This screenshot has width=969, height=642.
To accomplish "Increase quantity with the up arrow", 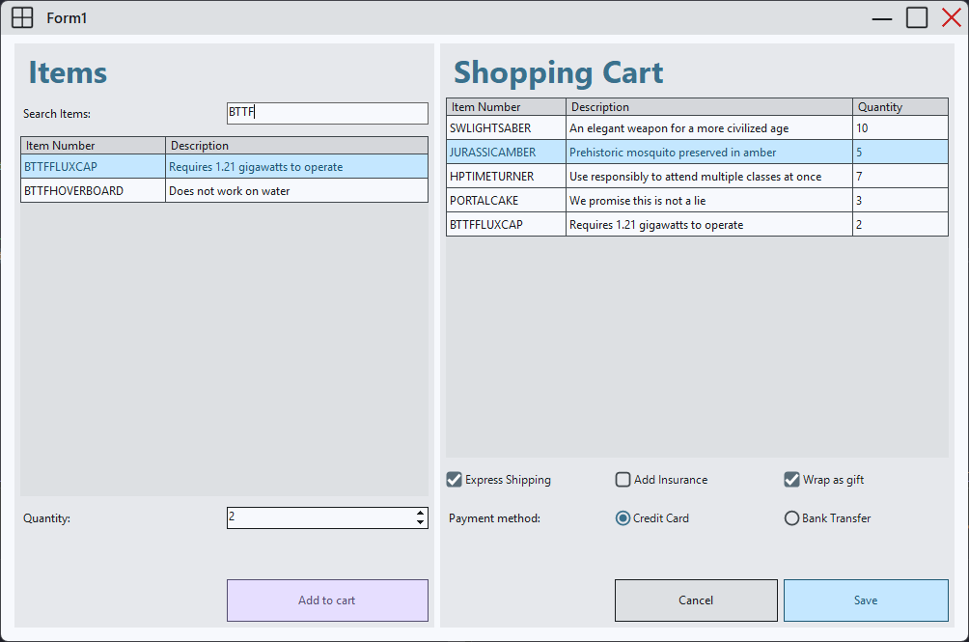I will click(x=420, y=513).
